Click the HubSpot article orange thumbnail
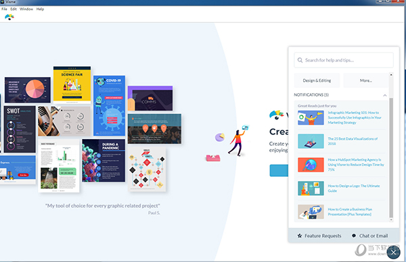 [x=311, y=165]
